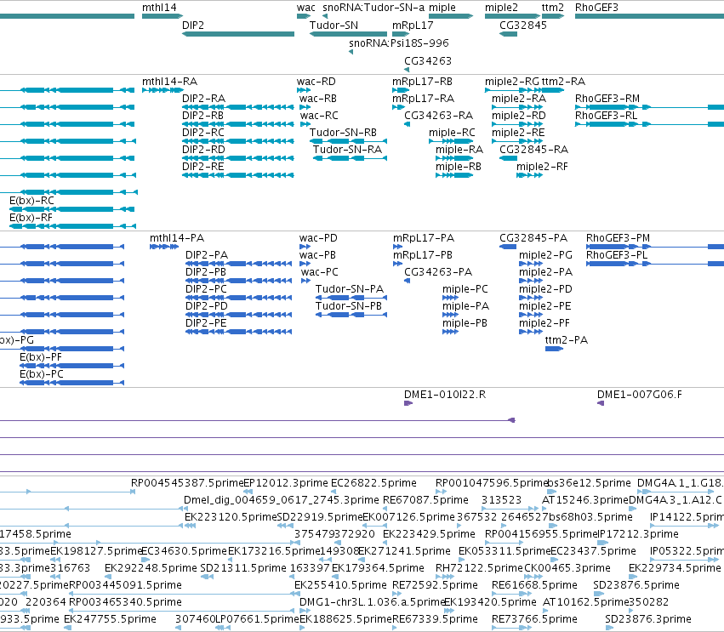The width and height of the screenshot is (724, 632).
Task: Select protein E(bx)-PC
Action: [41, 374]
